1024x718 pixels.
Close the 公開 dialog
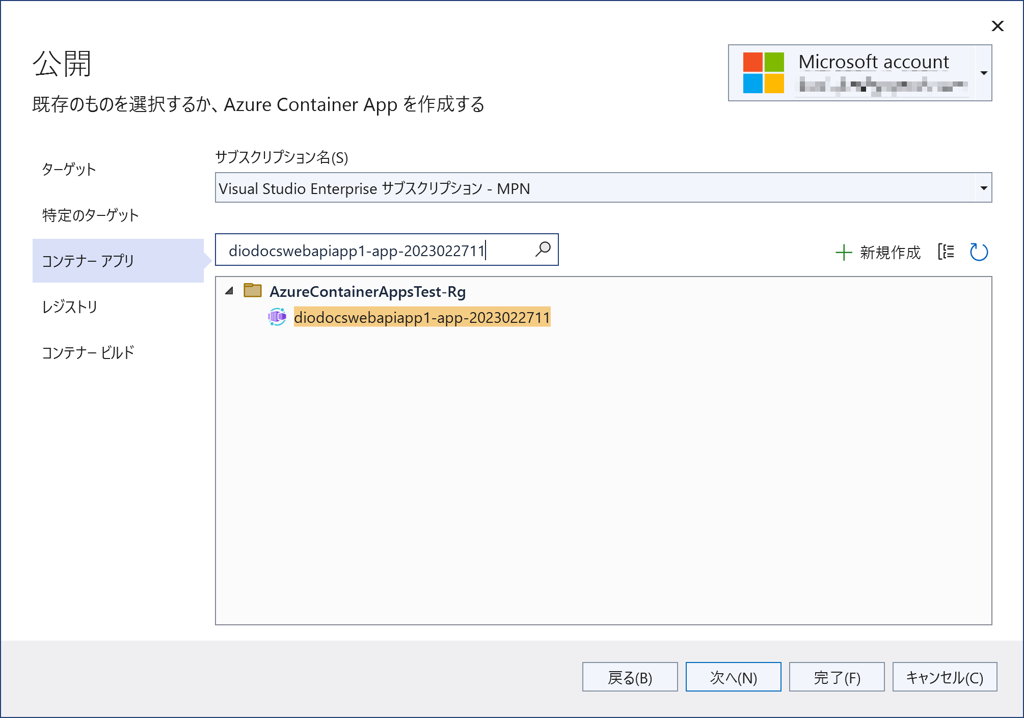coord(998,26)
